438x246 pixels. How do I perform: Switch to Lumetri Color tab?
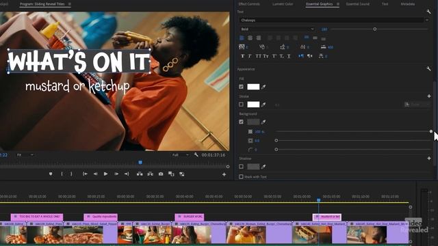pyautogui.click(x=283, y=4)
